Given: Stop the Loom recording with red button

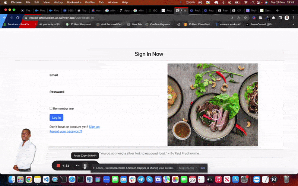Looking at the screenshot, I should [x=58, y=166].
